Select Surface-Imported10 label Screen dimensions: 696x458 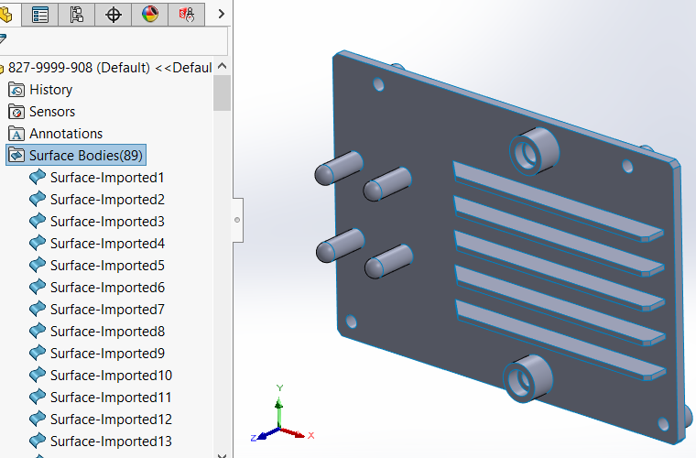[111, 375]
